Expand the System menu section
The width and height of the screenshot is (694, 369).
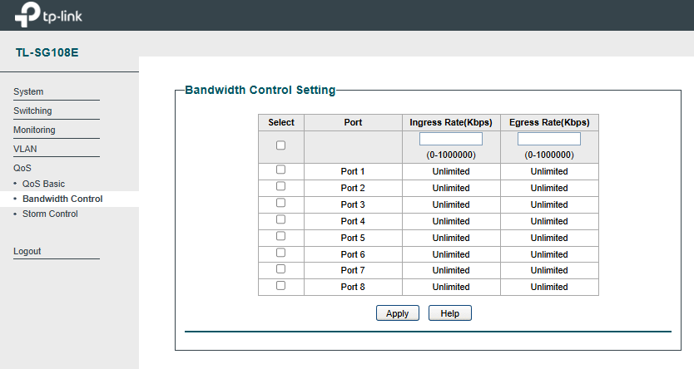28,91
